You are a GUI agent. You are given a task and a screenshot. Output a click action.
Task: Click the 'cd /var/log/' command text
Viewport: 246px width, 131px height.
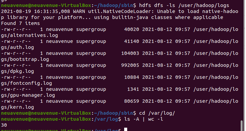[x=157, y=113]
